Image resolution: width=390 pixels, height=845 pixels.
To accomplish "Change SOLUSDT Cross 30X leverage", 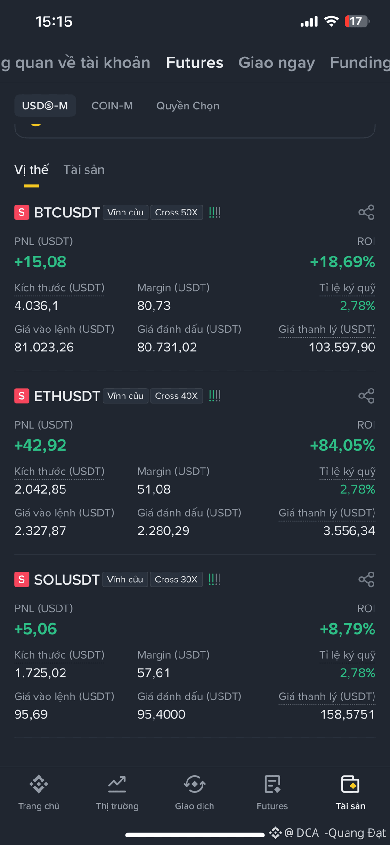I will click(x=176, y=579).
